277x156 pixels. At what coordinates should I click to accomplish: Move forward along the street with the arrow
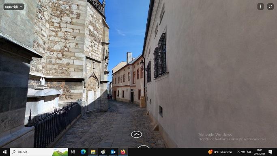click(x=136, y=134)
